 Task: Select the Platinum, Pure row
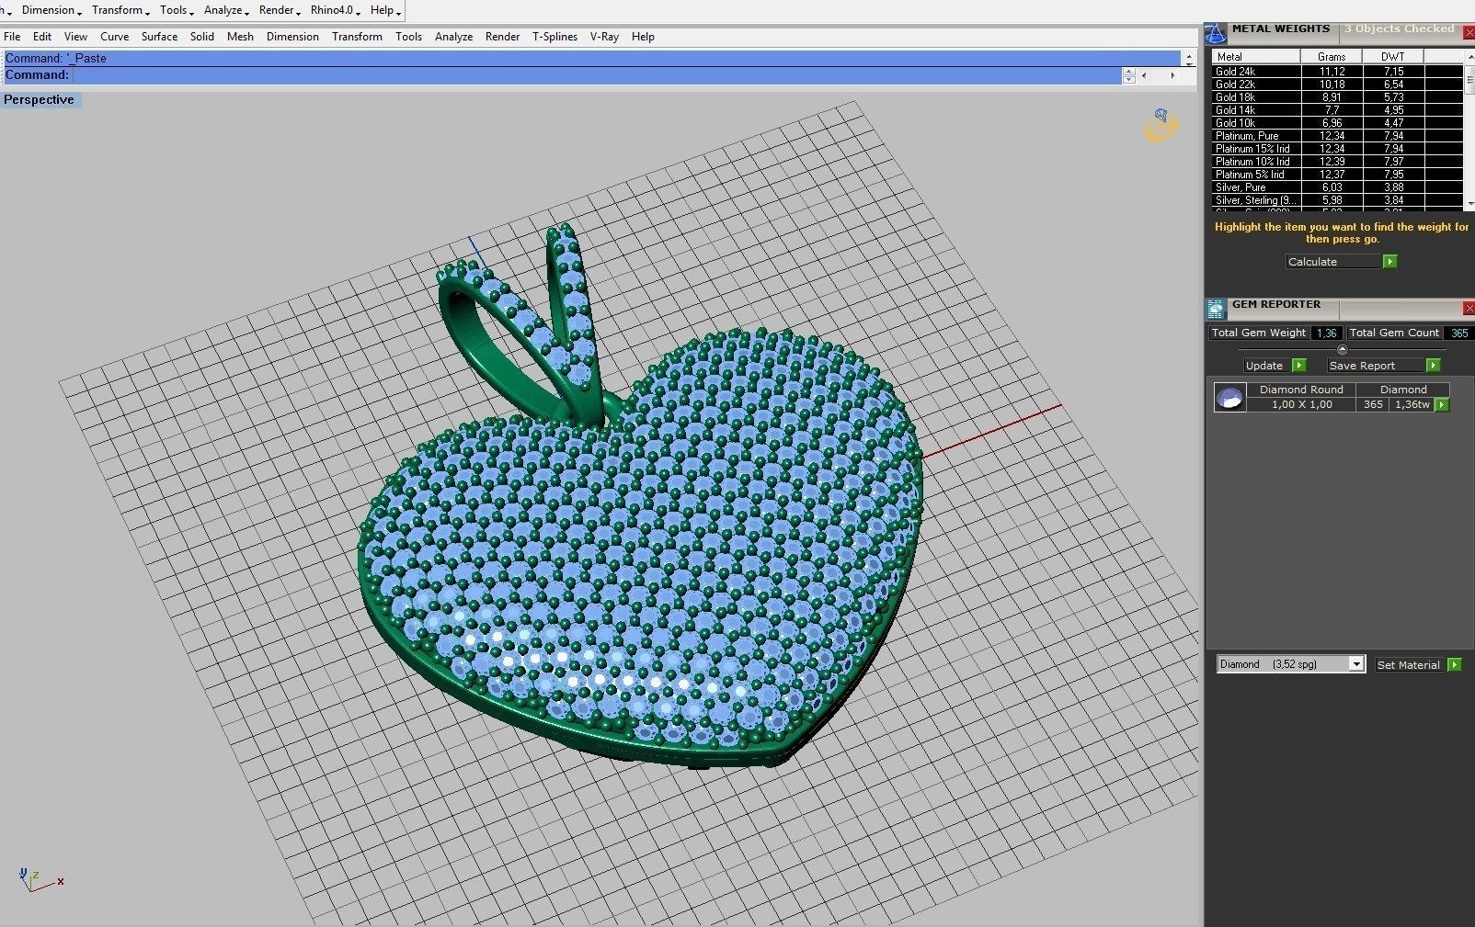click(x=1337, y=135)
